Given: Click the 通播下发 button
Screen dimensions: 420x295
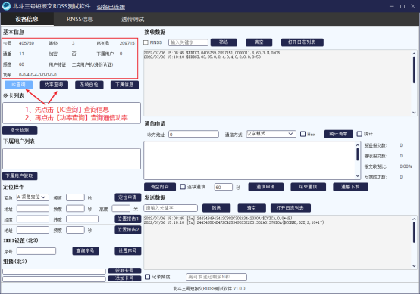Looking at the screenshot, I should pos(350,187).
